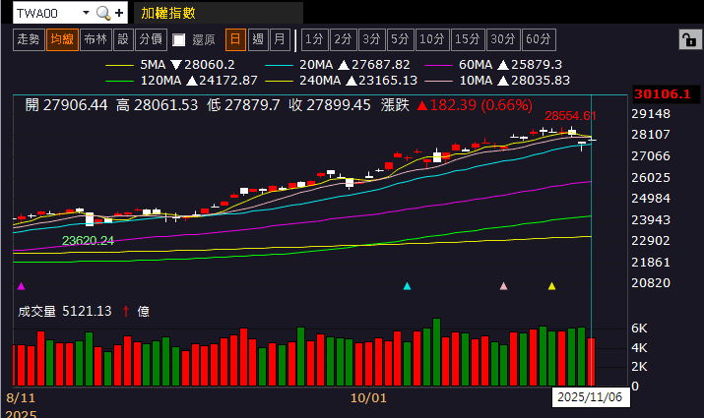Click the magenta triangle marker below chart
This screenshot has height=418, width=704.
pos(21,286)
